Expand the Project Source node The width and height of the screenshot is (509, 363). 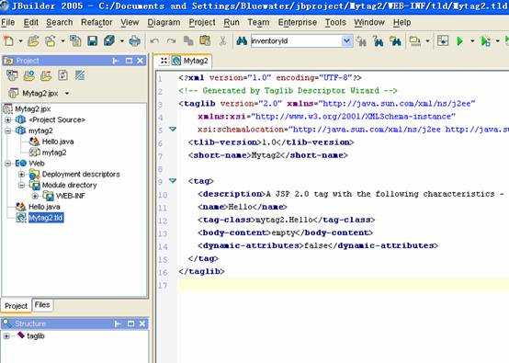(8, 119)
